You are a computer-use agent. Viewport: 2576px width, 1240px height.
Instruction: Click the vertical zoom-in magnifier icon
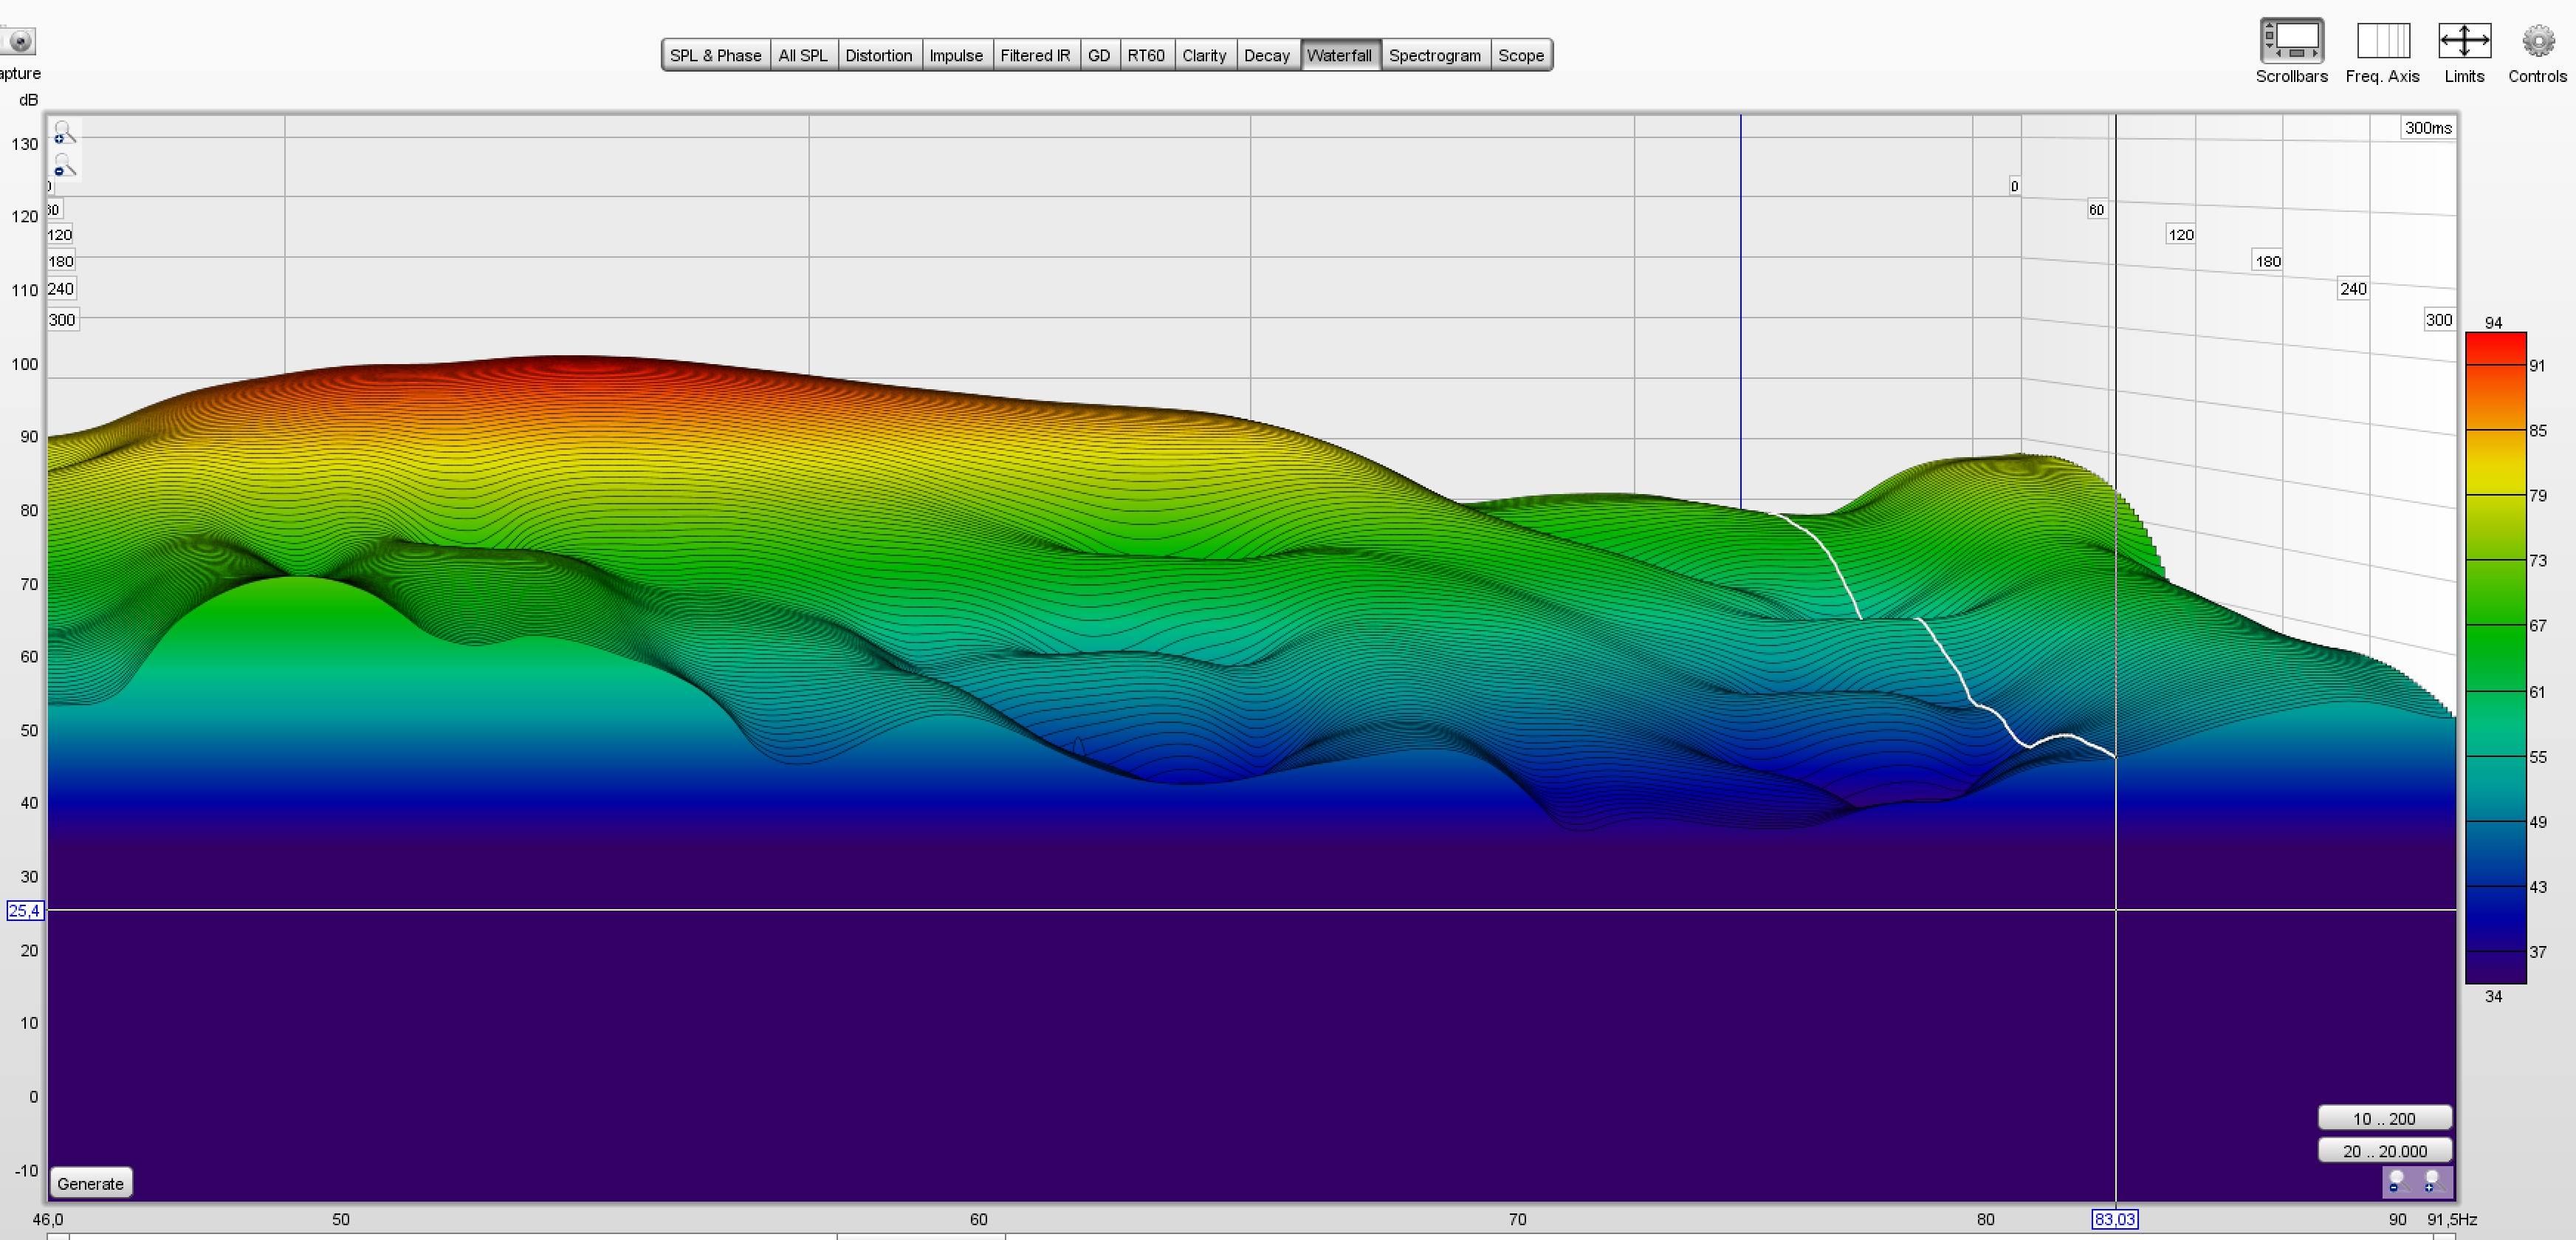coord(63,132)
